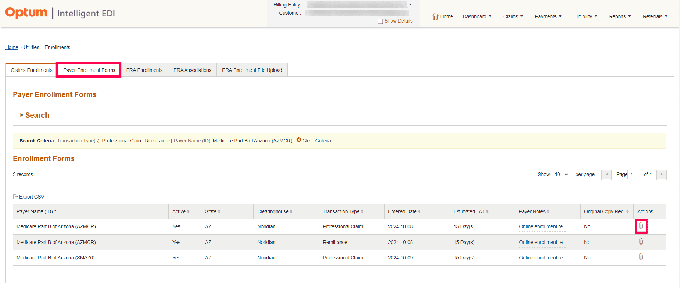This screenshot has height=288, width=680.
Task: Open the Claims dropdown menu
Action: [x=513, y=16]
